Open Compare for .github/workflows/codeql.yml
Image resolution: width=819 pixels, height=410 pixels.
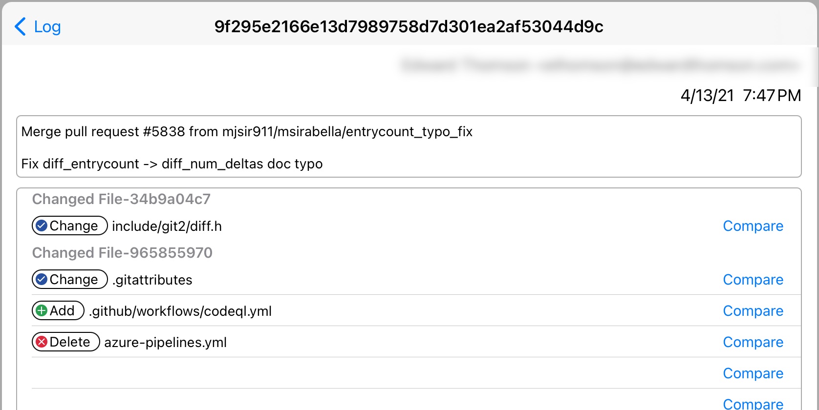coord(753,311)
